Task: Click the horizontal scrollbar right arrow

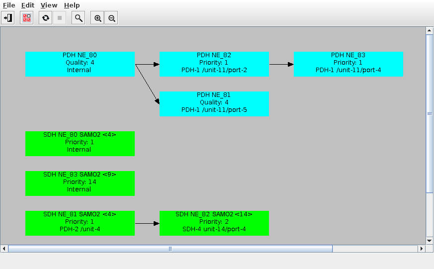Action: [x=422, y=249]
